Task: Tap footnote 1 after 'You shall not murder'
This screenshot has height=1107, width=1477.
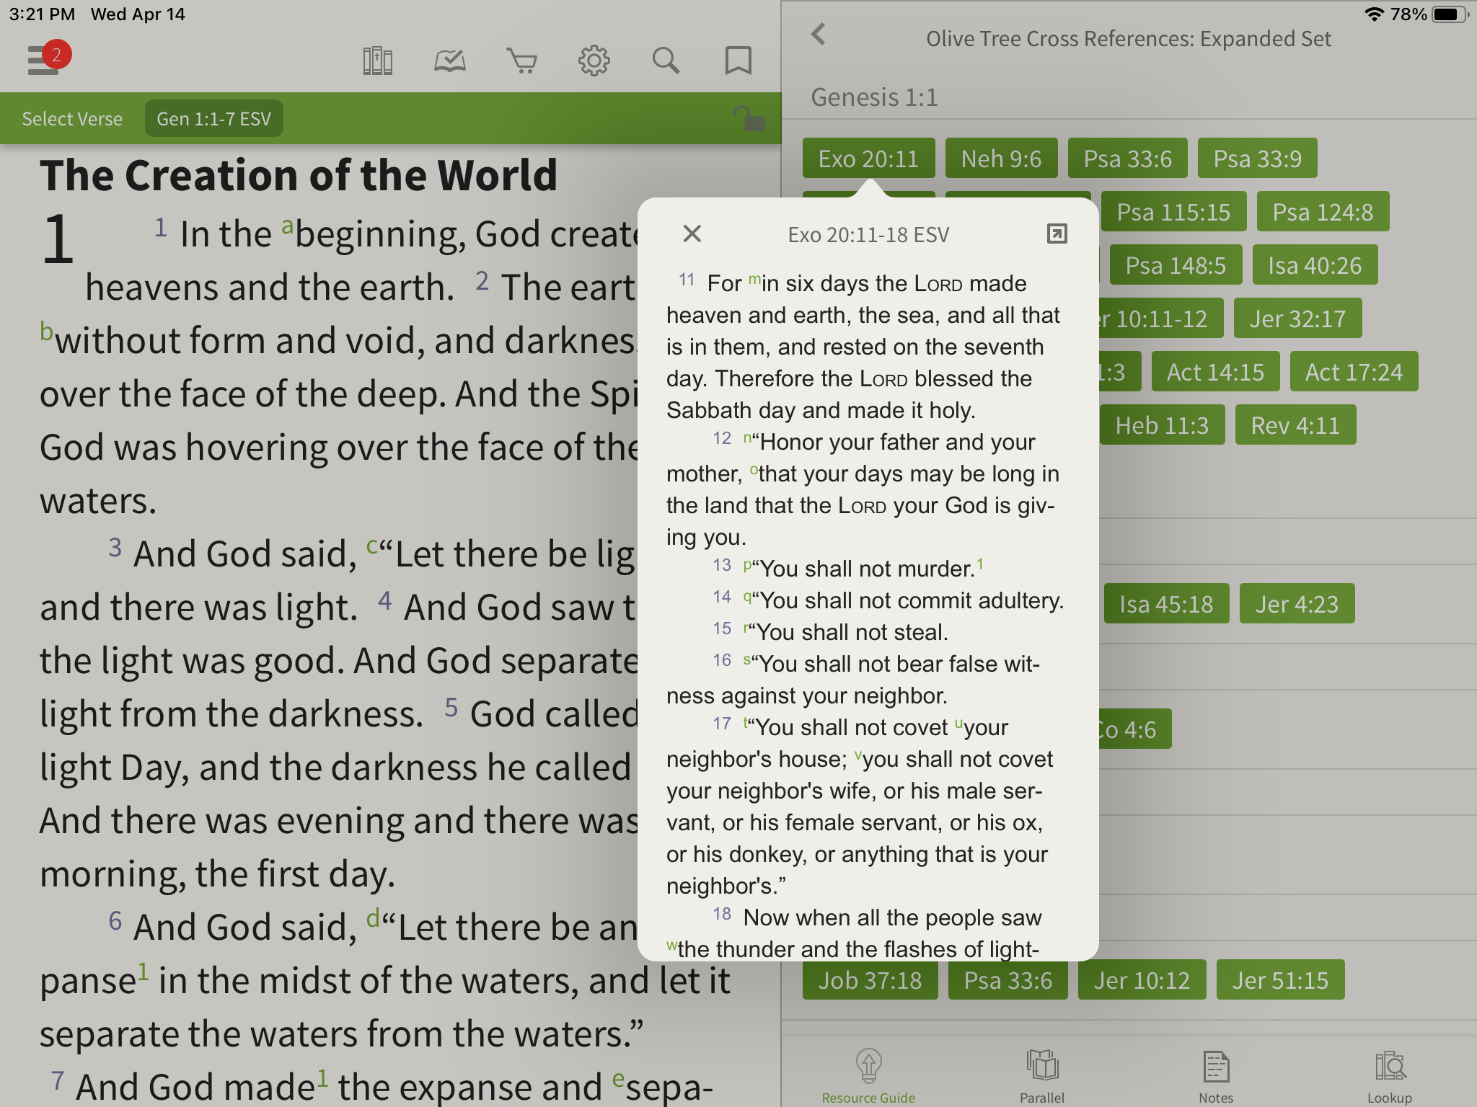Action: point(980,563)
